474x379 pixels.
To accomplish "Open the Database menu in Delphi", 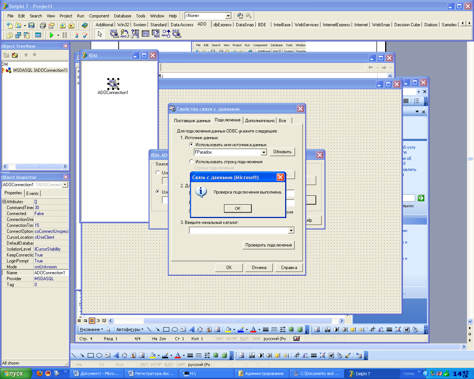I will [123, 16].
